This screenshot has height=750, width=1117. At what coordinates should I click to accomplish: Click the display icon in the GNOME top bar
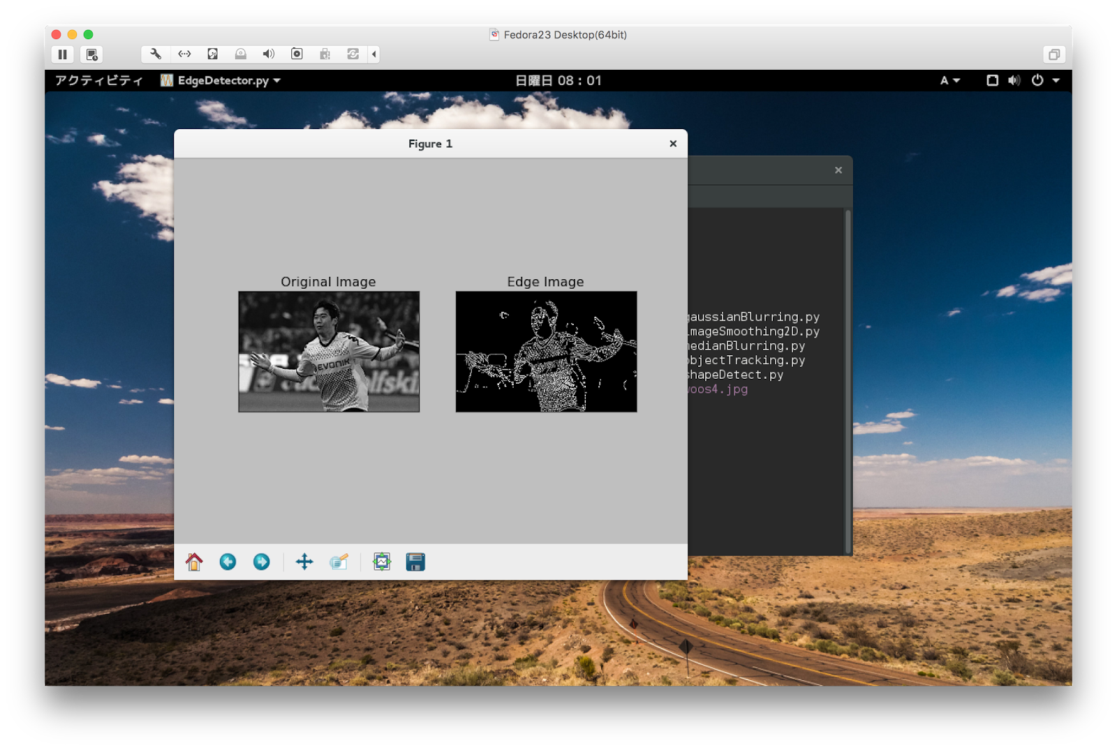pos(992,80)
